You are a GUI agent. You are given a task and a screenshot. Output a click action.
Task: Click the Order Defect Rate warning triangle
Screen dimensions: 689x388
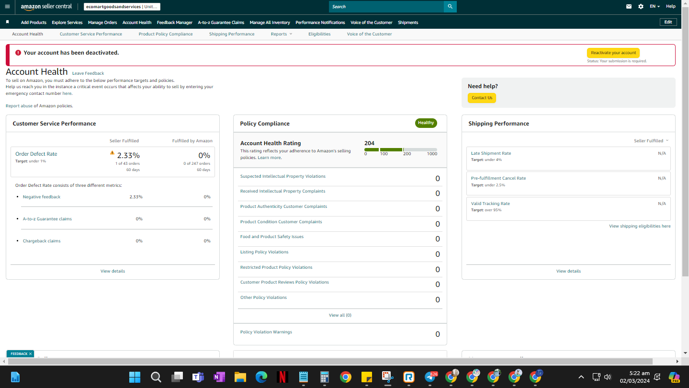(x=112, y=153)
